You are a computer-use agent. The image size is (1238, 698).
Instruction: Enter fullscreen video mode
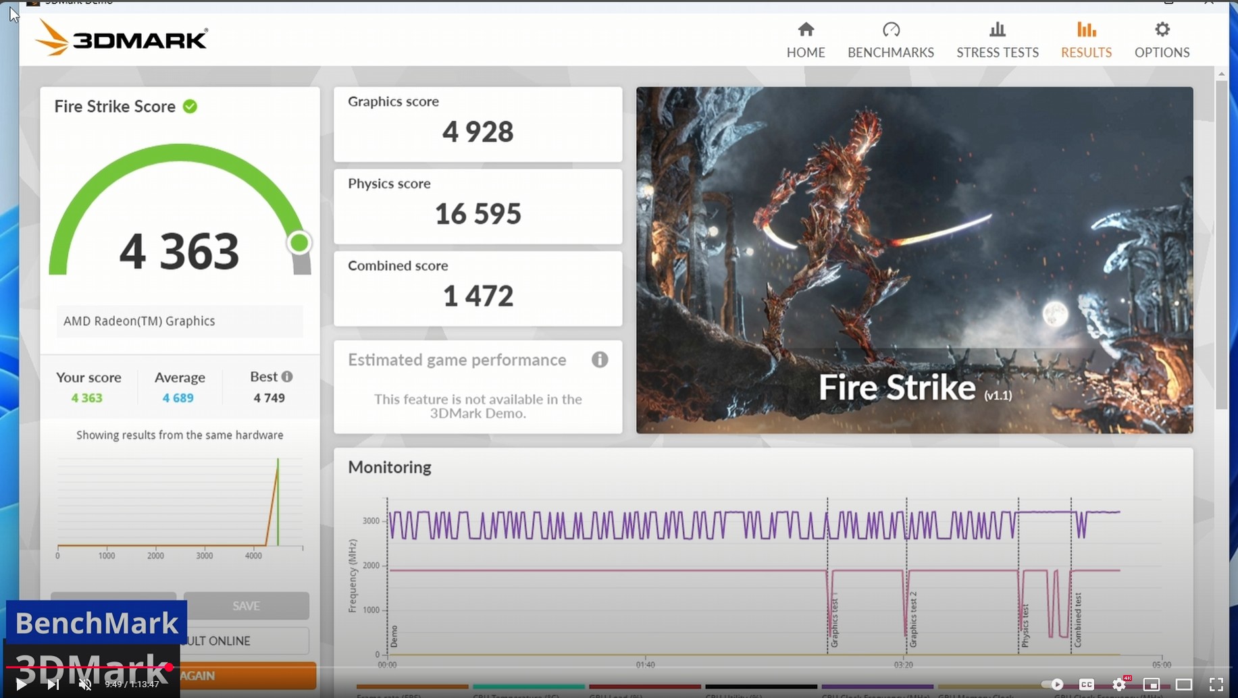click(x=1216, y=684)
